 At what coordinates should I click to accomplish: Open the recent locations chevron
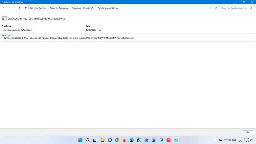15,8
